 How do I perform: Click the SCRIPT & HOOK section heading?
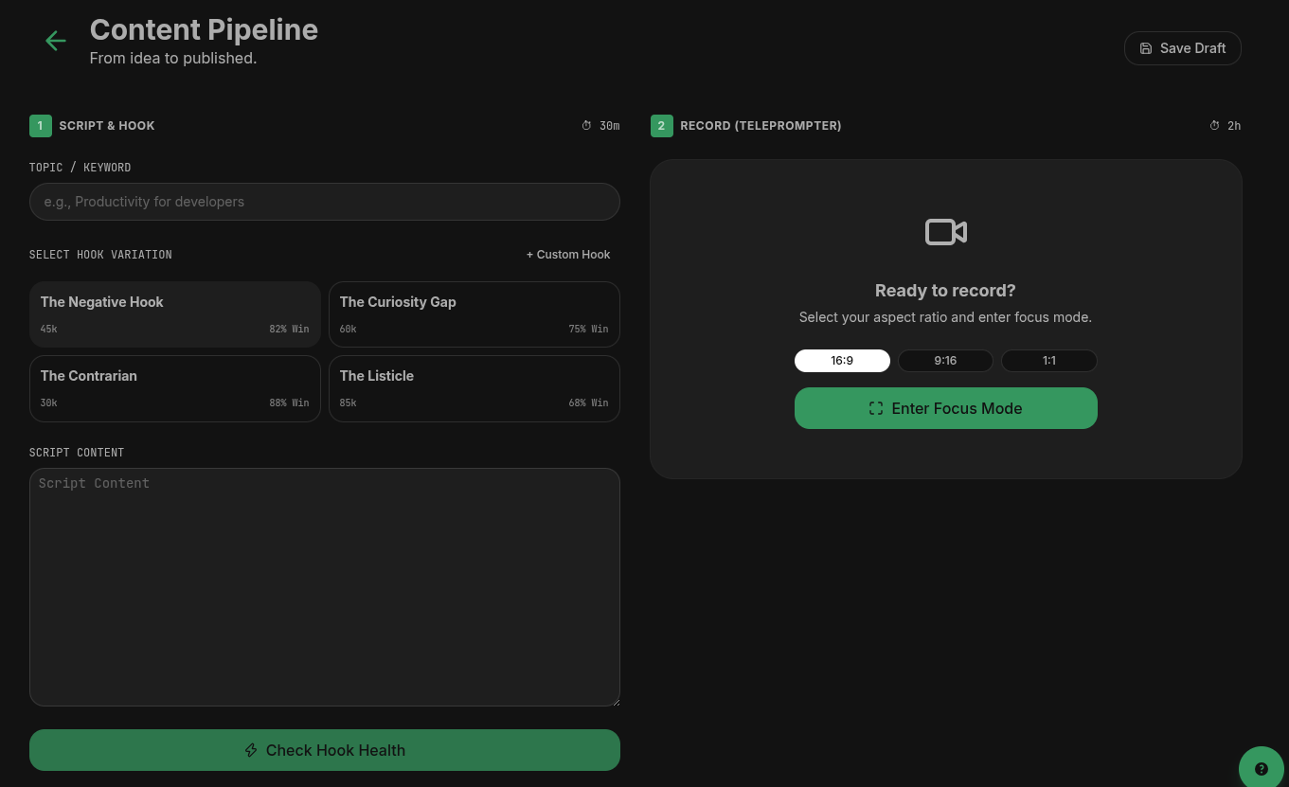pyautogui.click(x=107, y=126)
